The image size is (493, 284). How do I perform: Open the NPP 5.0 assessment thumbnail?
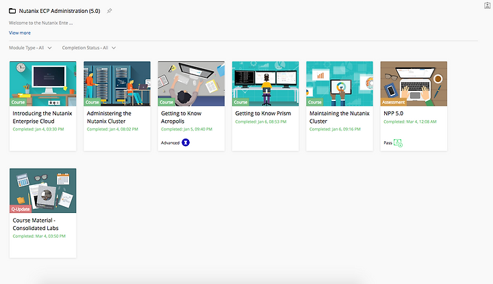[414, 84]
